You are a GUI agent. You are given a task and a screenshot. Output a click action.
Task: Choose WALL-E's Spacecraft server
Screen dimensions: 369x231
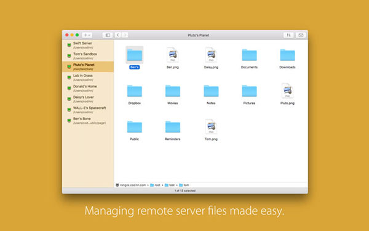[88, 110]
